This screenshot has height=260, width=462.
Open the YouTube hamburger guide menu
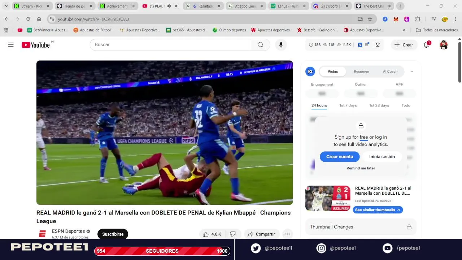11,45
